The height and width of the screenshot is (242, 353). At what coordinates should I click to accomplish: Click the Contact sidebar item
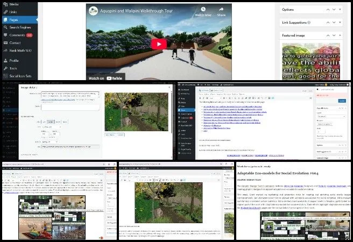coord(15,42)
